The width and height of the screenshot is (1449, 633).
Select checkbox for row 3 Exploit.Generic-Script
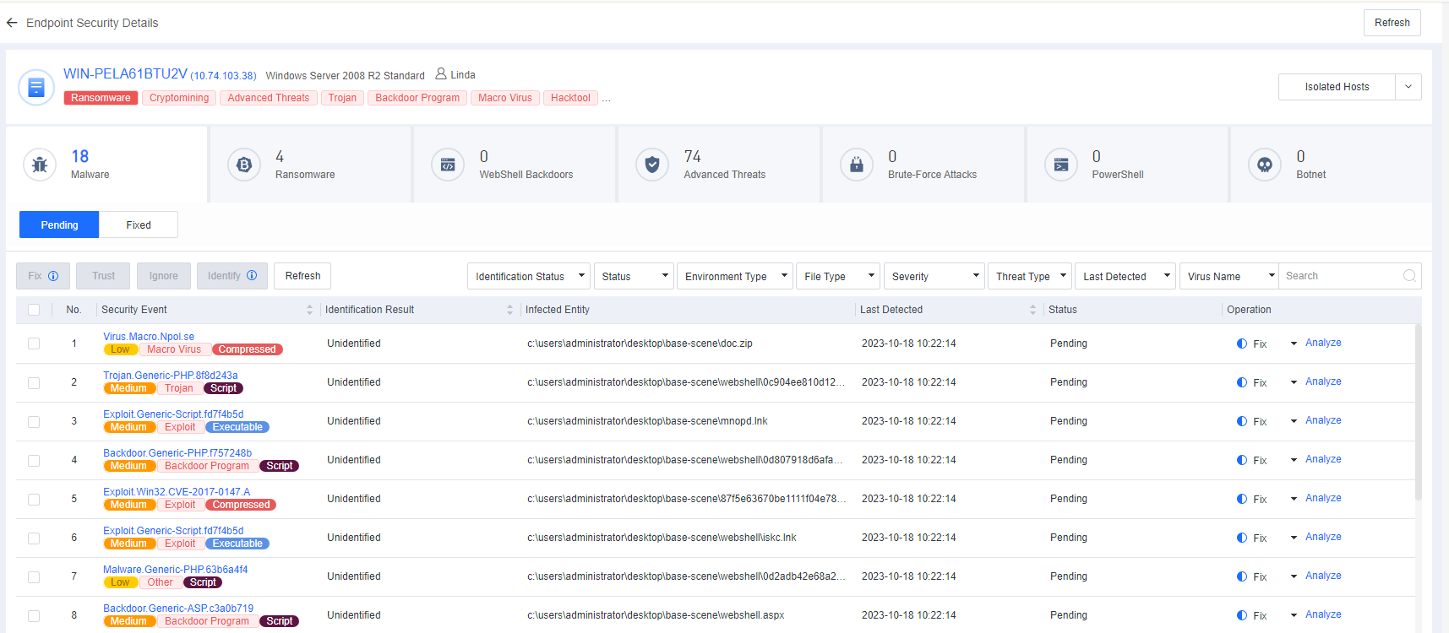34,421
